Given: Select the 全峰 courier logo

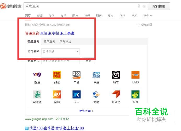Looking at the screenshot, I should pos(57,94).
